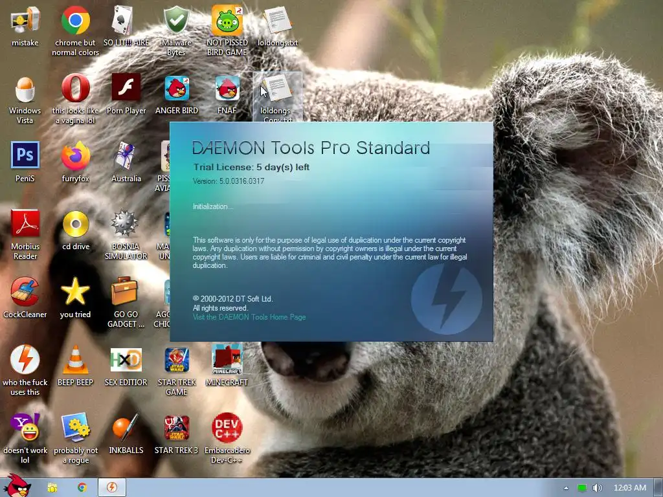663x497 pixels.
Task: Visit the DAEMON Tools Home Page link
Action: pyautogui.click(x=249, y=317)
